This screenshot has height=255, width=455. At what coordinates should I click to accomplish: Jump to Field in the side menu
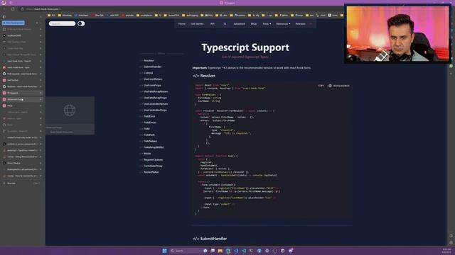(147, 129)
